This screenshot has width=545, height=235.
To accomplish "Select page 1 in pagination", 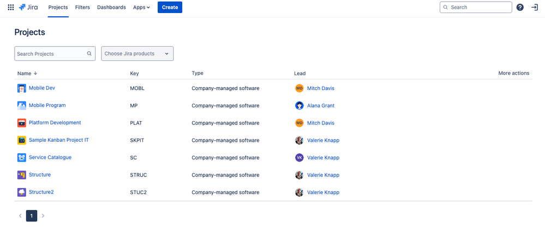I will tap(32, 216).
